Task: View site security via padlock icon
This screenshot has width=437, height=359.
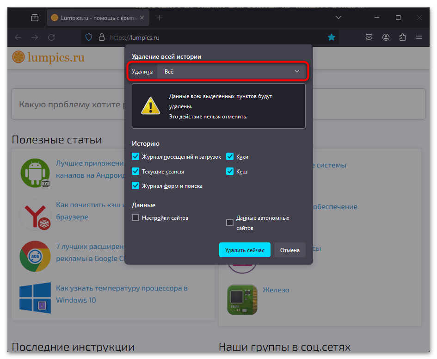Action: tap(102, 37)
